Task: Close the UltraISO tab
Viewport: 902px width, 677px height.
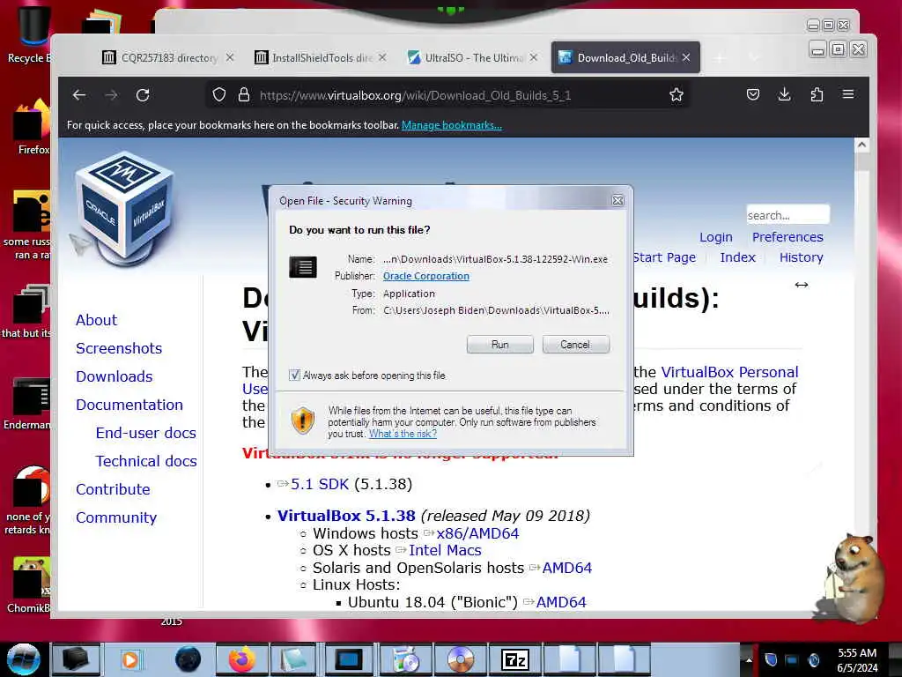Action: 534,57
